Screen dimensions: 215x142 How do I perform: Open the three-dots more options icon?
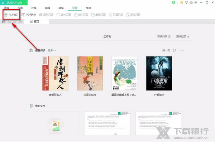(x=182, y=50)
